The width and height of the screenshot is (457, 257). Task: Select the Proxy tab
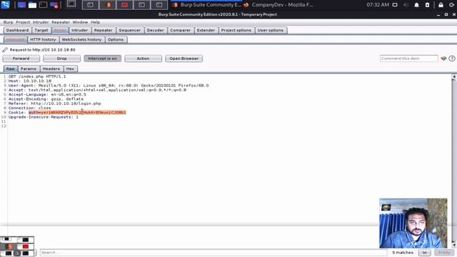(x=60, y=30)
